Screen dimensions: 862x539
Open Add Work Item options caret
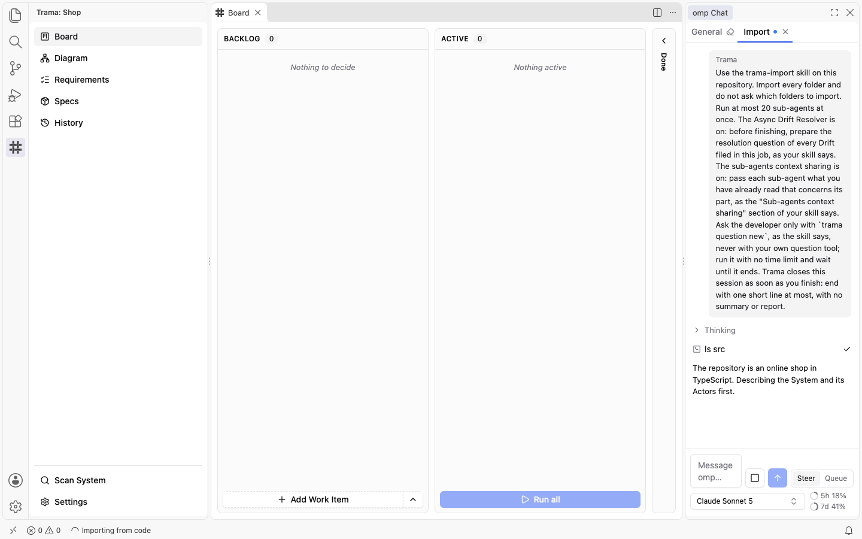pyautogui.click(x=413, y=499)
